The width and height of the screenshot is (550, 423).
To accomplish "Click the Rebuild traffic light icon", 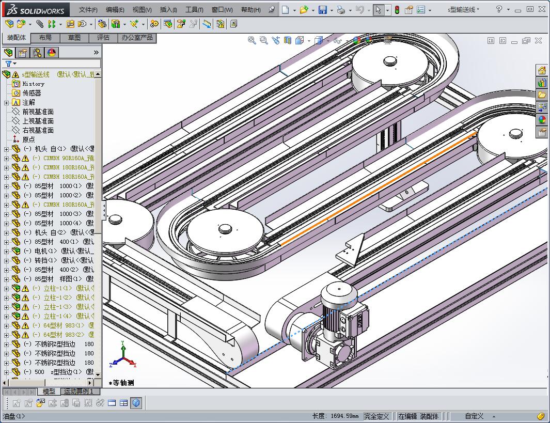I will pyautogui.click(x=397, y=10).
